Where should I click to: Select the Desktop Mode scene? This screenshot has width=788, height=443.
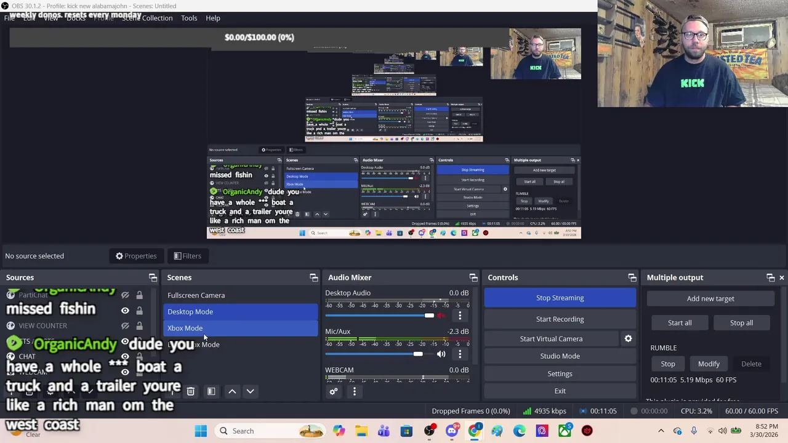pos(240,311)
